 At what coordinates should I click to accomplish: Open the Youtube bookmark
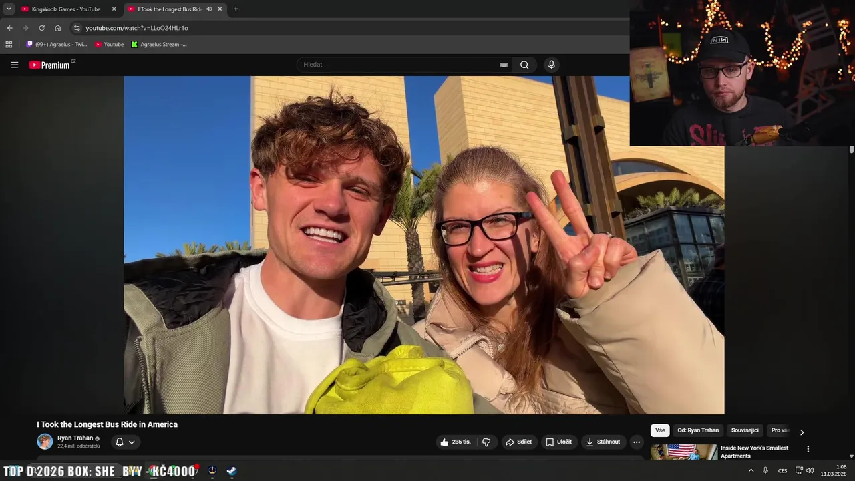109,44
